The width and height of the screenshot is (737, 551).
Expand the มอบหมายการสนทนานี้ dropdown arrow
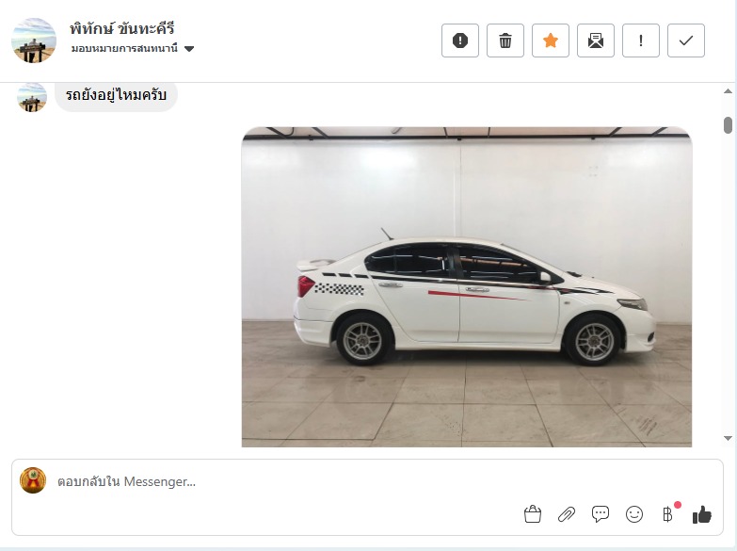coord(189,48)
